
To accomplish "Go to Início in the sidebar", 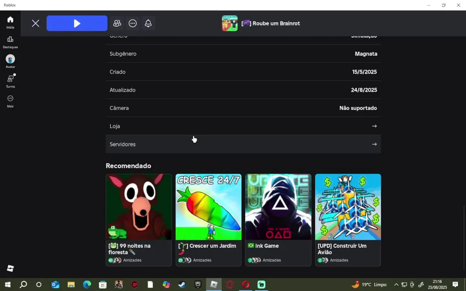I will tap(10, 22).
